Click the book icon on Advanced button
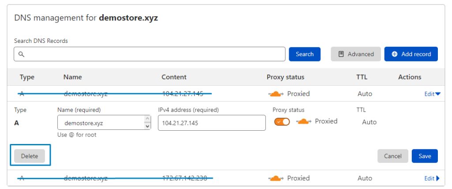This screenshot has height=189, width=452. tap(341, 54)
